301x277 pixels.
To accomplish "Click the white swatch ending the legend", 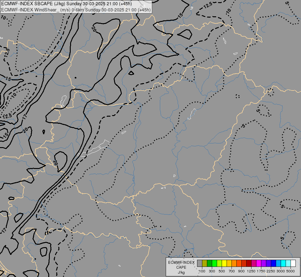I will tap(293, 263).
